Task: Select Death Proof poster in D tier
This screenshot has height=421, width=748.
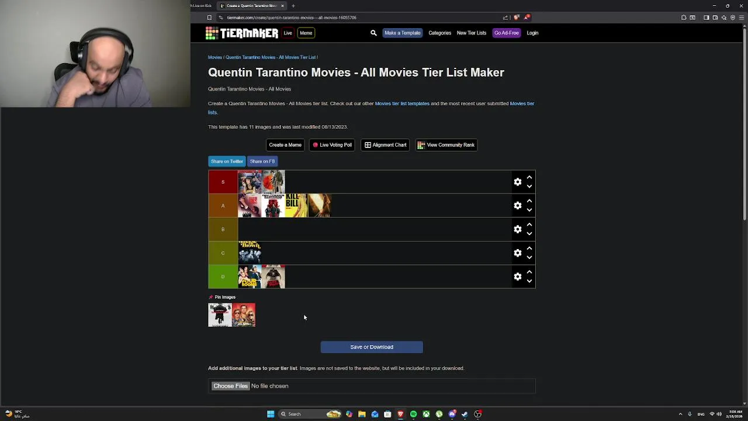Action: 273,277
